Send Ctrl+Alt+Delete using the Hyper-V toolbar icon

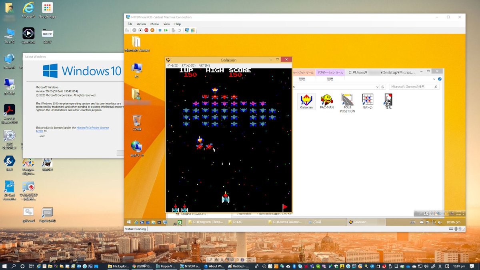(127, 30)
